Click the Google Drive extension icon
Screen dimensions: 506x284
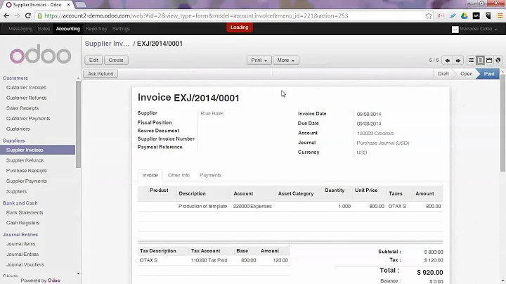pos(464,15)
